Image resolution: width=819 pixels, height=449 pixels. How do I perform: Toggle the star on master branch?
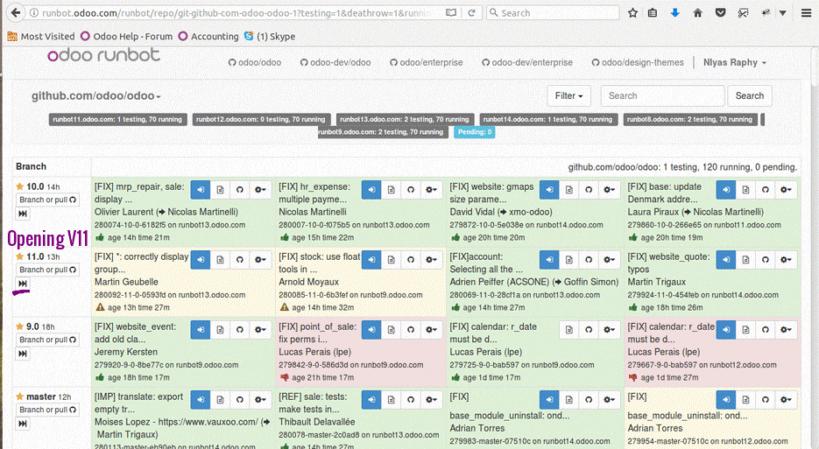[x=20, y=396]
